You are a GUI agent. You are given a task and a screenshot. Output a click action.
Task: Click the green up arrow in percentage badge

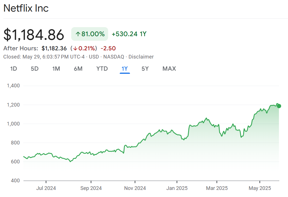pos(78,34)
